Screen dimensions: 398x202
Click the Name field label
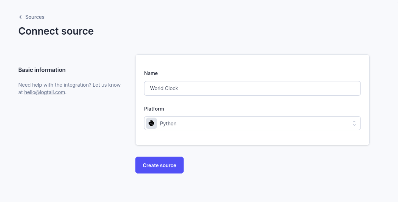151,73
